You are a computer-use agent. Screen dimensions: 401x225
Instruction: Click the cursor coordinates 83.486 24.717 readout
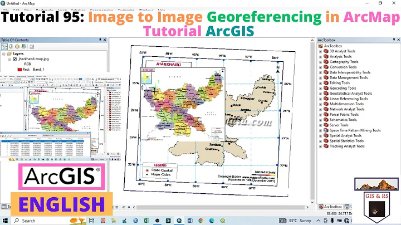(x=338, y=213)
